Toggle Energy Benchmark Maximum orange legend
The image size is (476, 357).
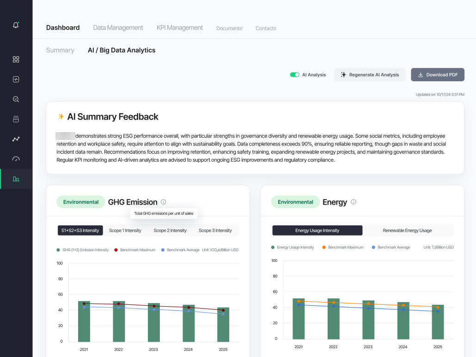click(343, 248)
